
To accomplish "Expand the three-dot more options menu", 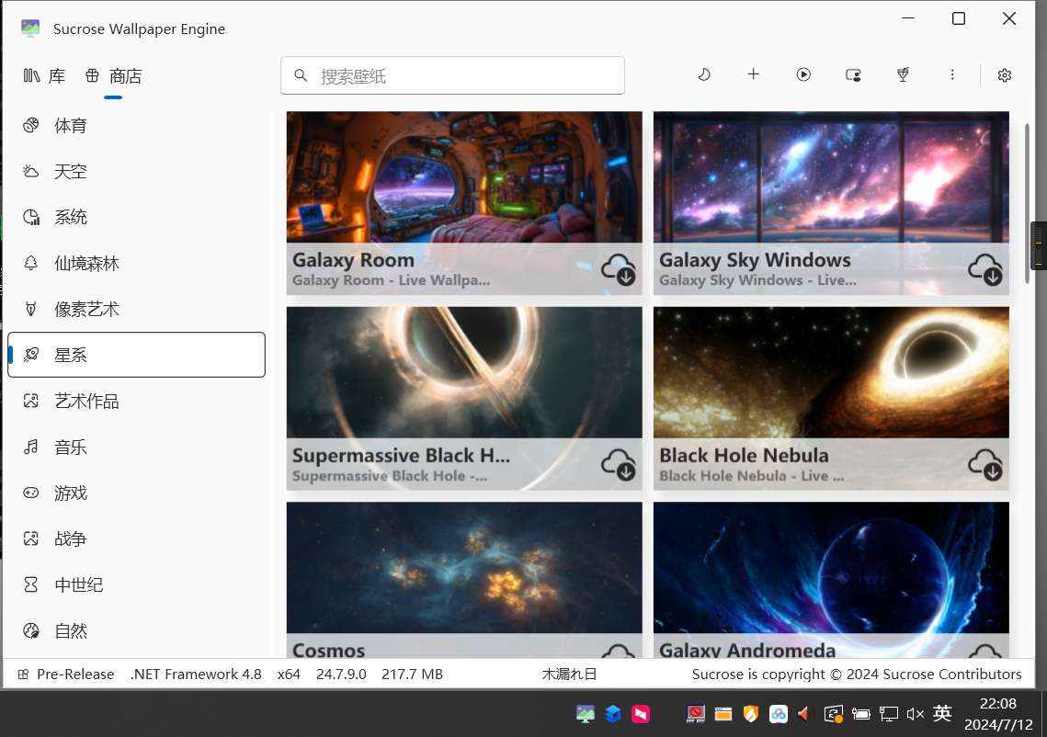I will coord(953,74).
